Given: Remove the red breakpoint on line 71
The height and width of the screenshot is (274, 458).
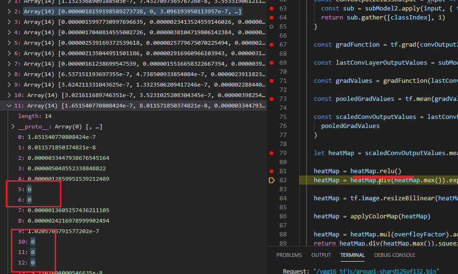Looking at the screenshot, I should click(272, 81).
